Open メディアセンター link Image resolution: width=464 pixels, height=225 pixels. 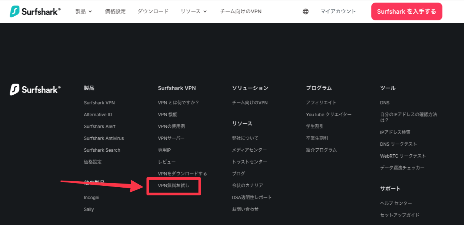pos(249,150)
